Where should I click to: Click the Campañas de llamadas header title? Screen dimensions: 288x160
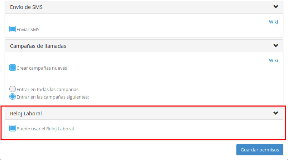coord(38,46)
